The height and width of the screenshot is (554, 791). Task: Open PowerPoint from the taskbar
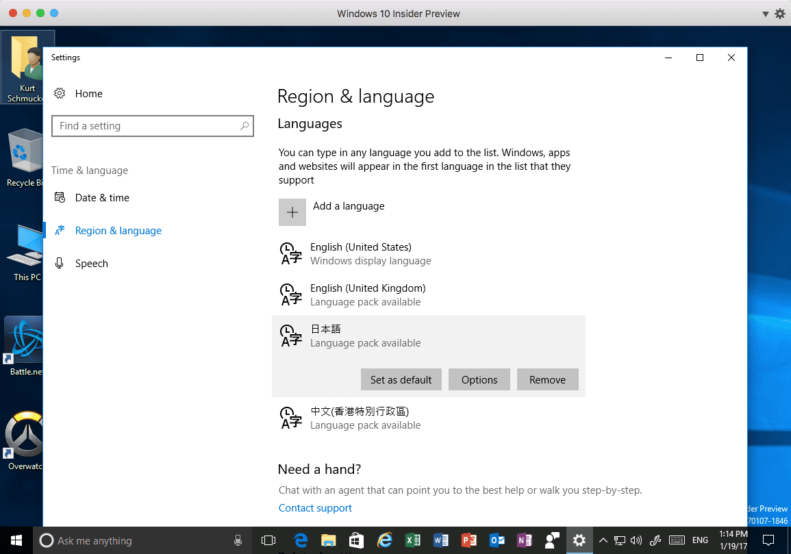469,540
